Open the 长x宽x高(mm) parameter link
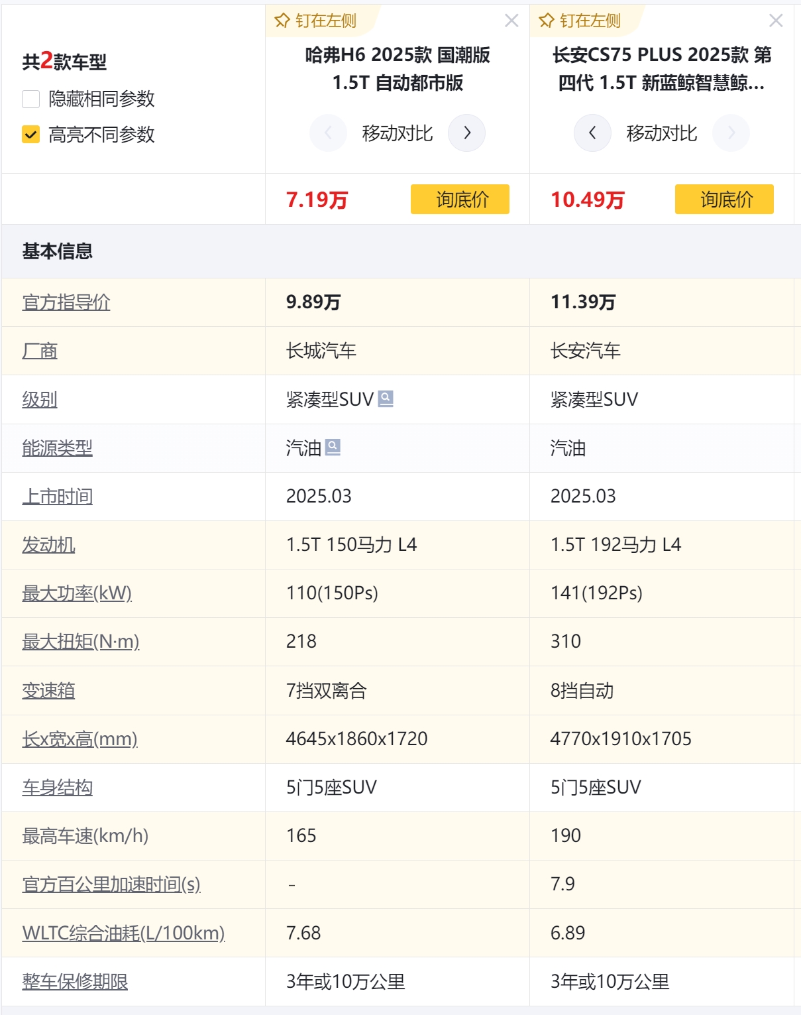 pyautogui.click(x=80, y=739)
